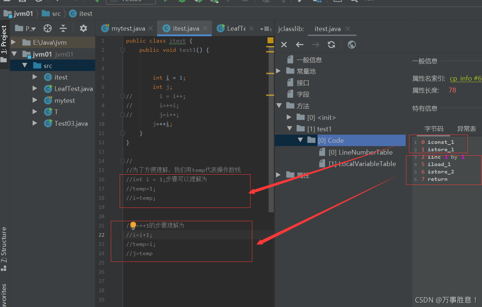Collapse the [0] Code attribute node
The height and width of the screenshot is (307, 482).
[300, 140]
